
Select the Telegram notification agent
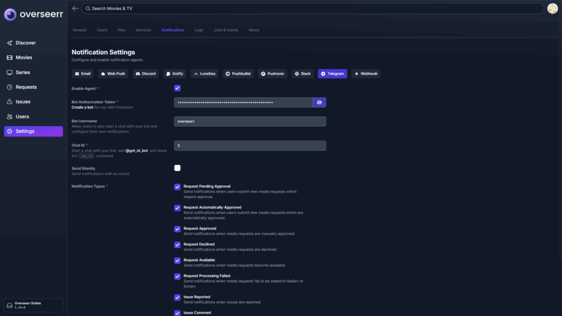click(x=332, y=74)
